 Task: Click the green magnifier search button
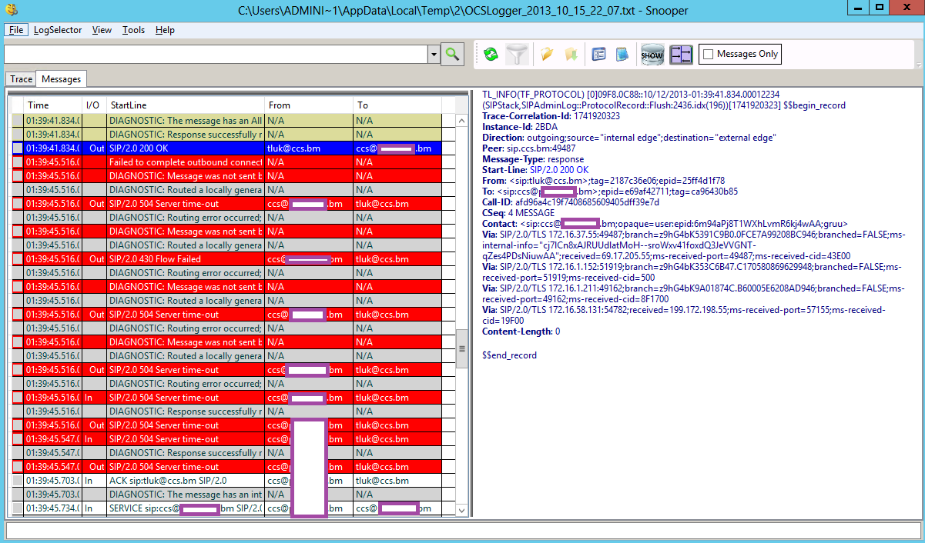pyautogui.click(x=452, y=54)
